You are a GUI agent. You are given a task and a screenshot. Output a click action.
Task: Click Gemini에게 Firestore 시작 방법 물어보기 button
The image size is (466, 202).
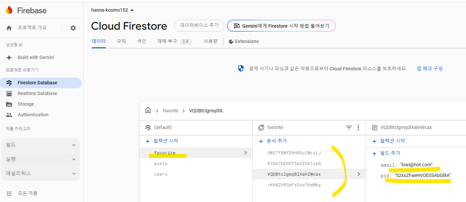pos(281,26)
